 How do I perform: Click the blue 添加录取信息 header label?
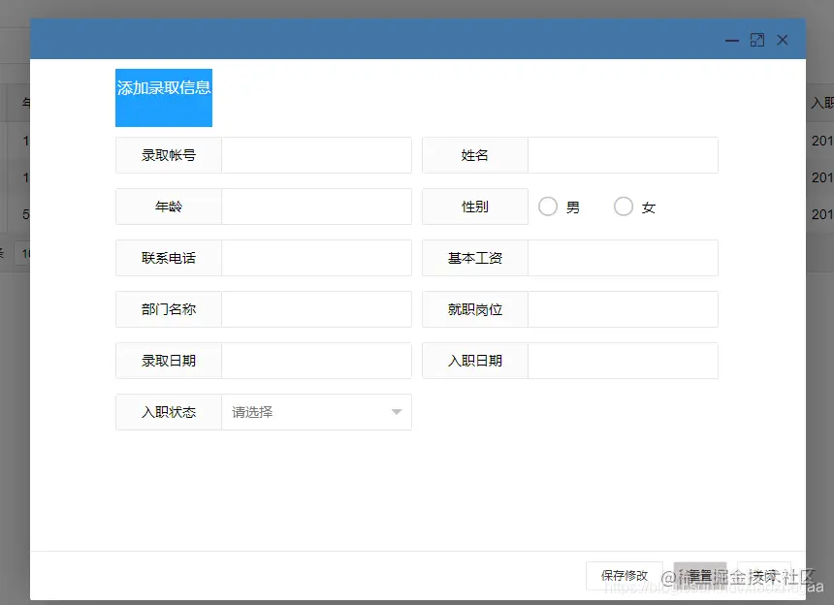[163, 97]
